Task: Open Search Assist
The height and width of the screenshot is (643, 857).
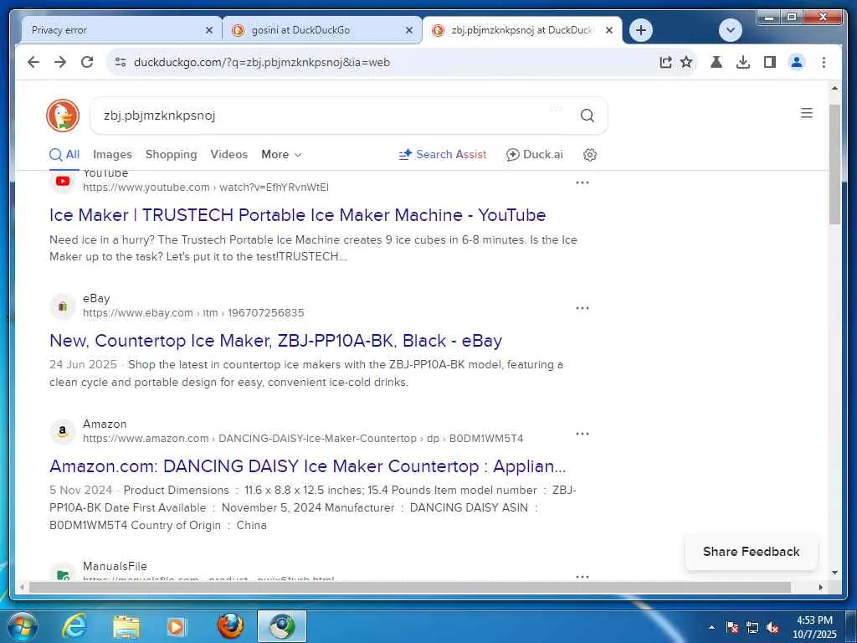Action: pyautogui.click(x=443, y=155)
